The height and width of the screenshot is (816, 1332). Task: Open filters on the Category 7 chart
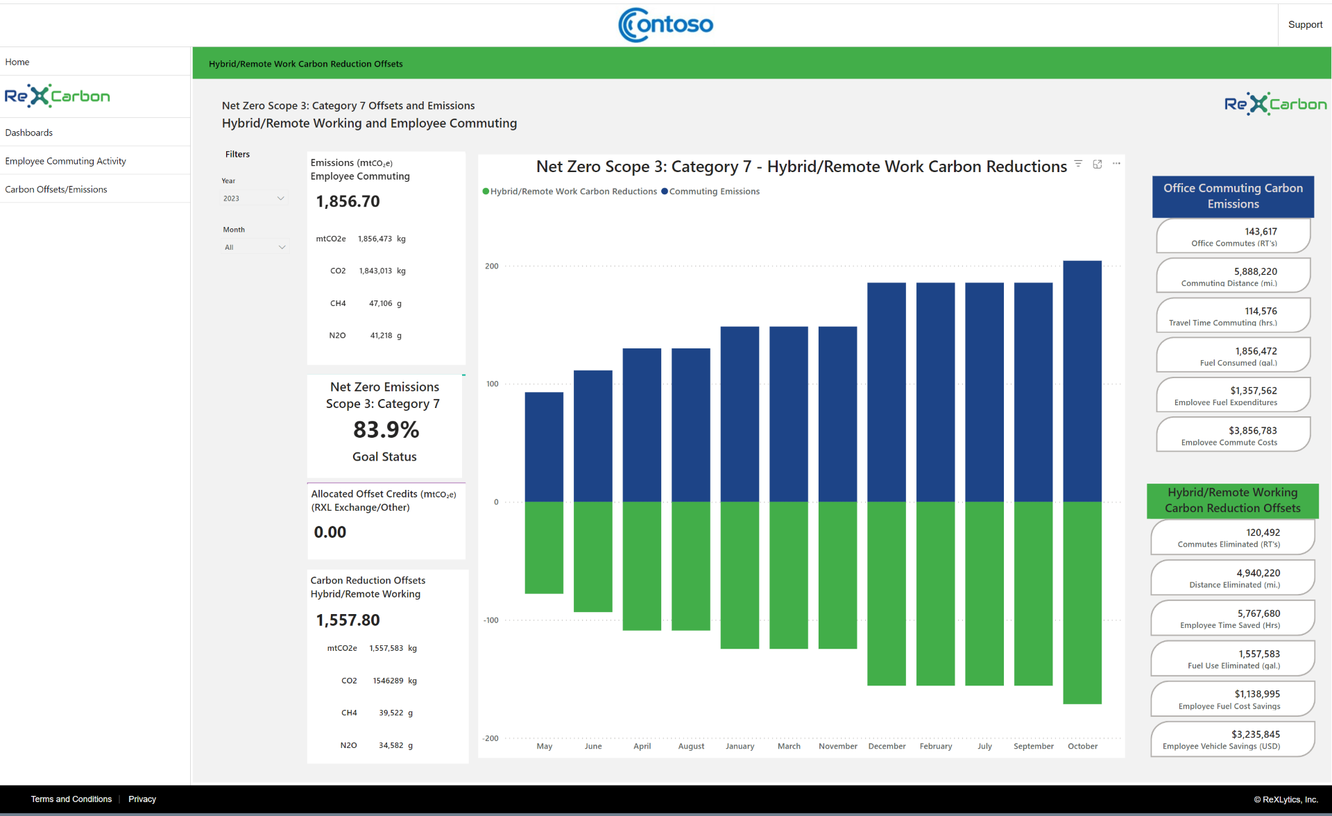pyautogui.click(x=1077, y=164)
